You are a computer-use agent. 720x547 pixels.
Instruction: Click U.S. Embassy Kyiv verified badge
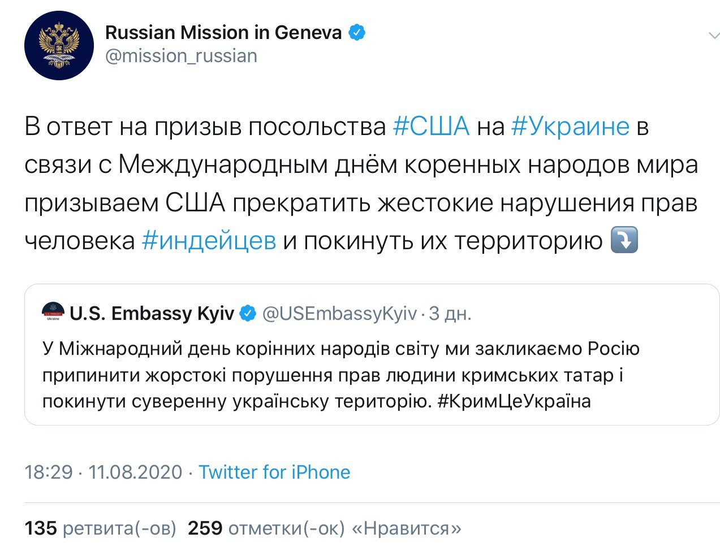[248, 312]
